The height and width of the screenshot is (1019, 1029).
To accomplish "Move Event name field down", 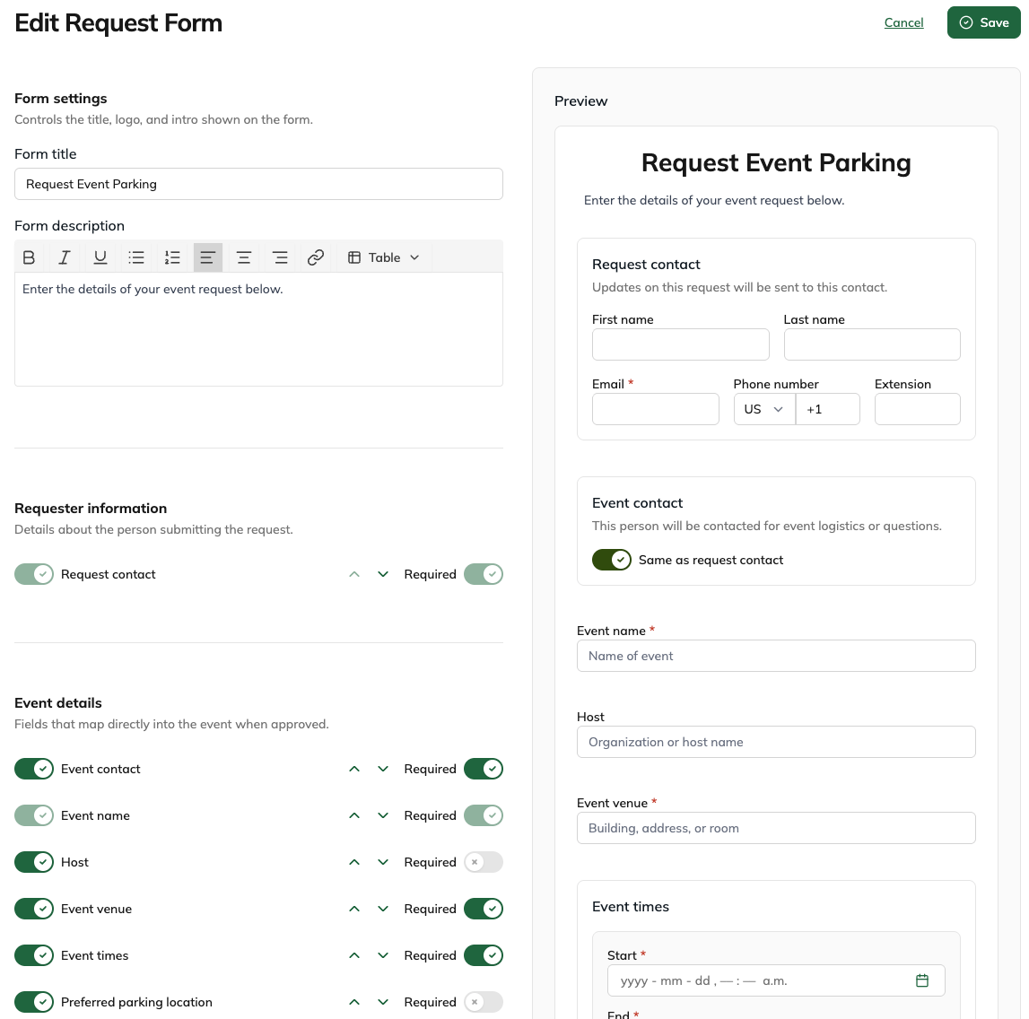I will point(383,815).
